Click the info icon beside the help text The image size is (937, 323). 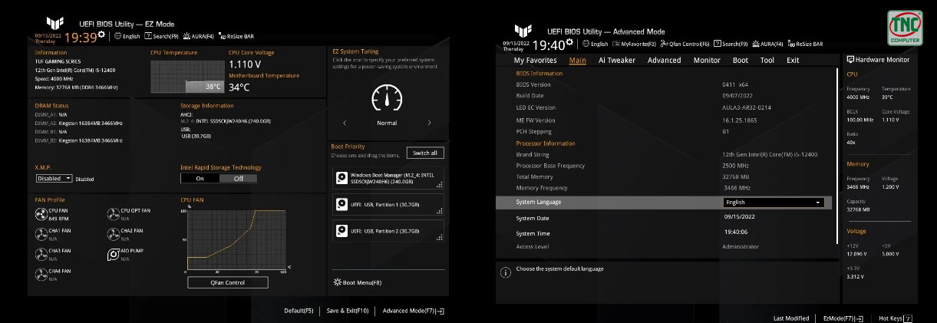tap(505, 272)
